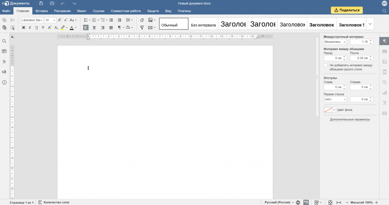
Task: Apply strikethrough formatting
Action: pos(43,28)
